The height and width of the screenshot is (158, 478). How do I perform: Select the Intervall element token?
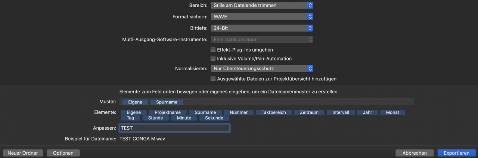341,112
